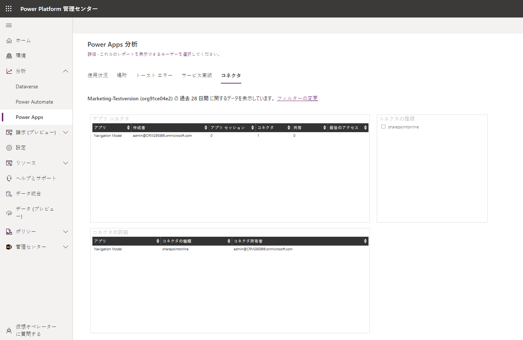Sort by 共有 column arrows
This screenshot has height=340, width=523.
(x=324, y=128)
